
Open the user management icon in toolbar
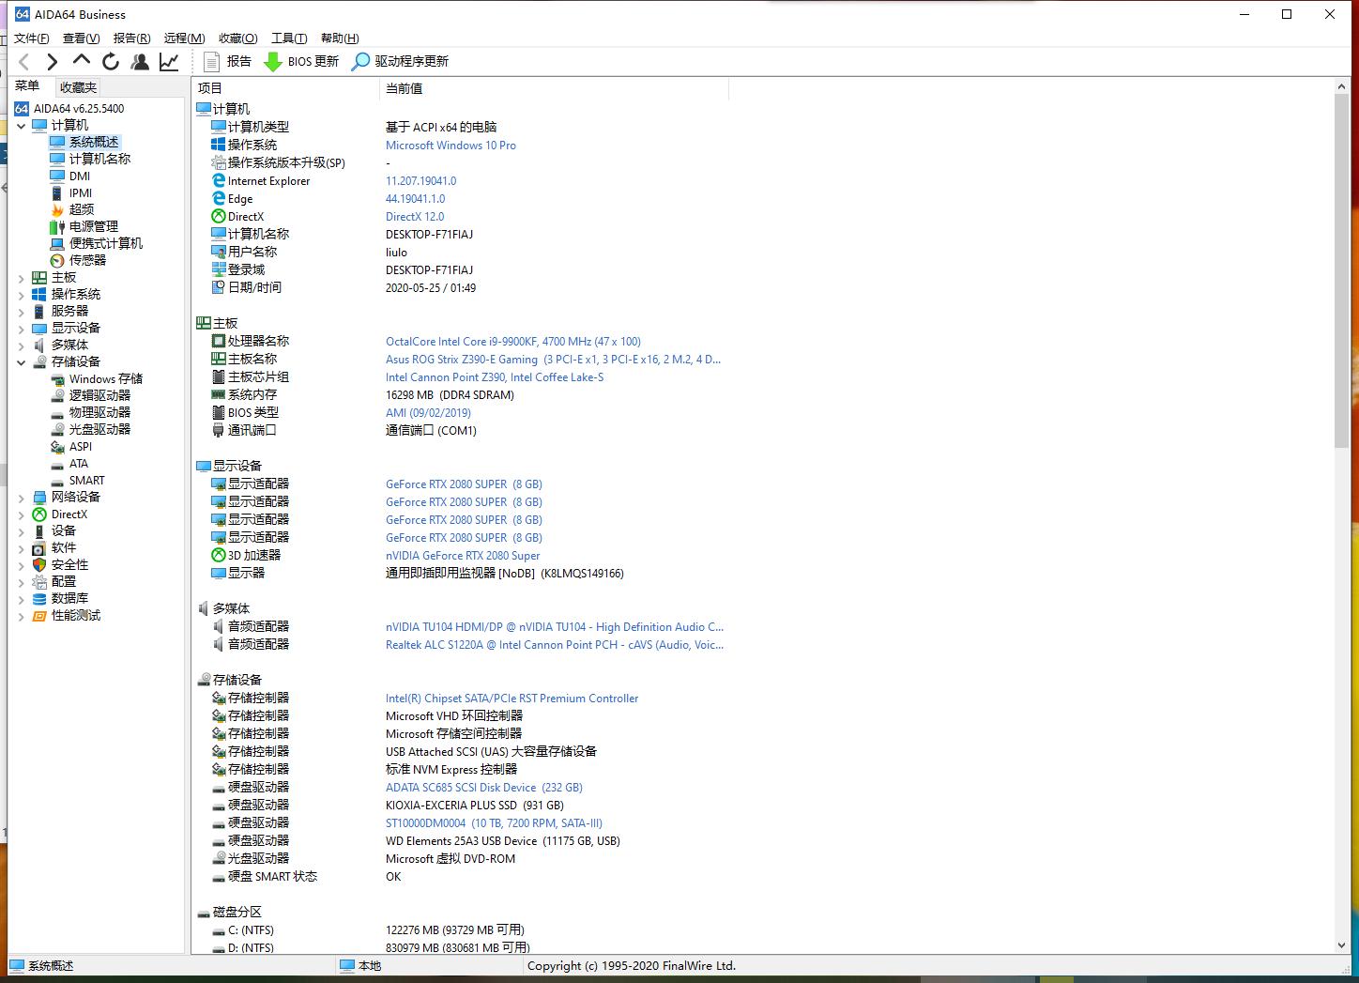140,62
